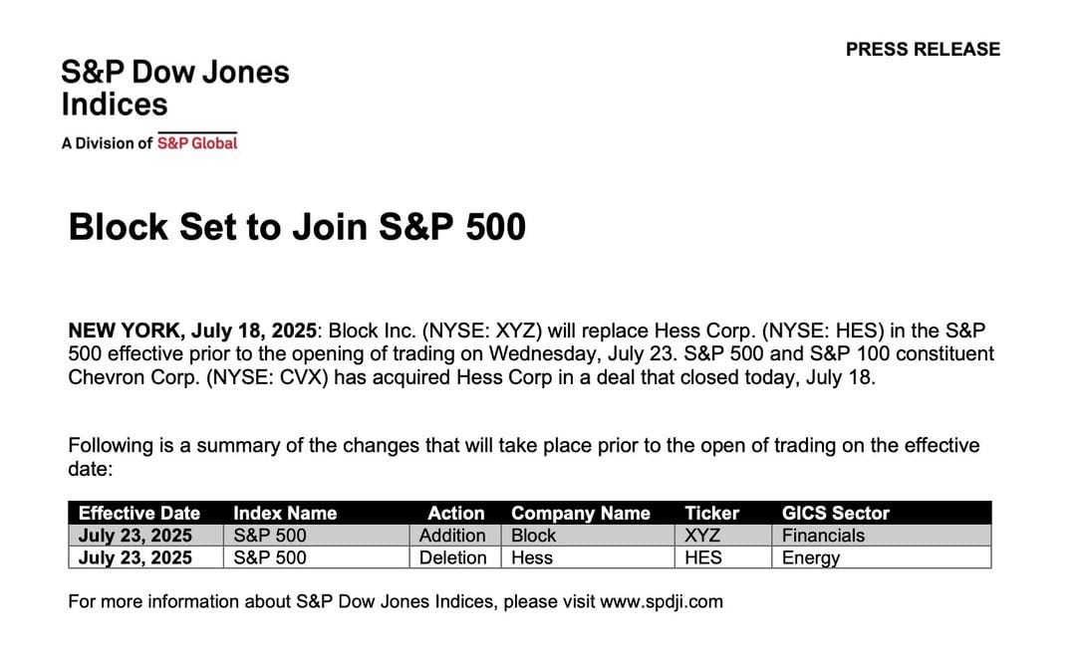The height and width of the screenshot is (657, 1076).
Task: Select the Index Name column header
Action: [x=285, y=513]
